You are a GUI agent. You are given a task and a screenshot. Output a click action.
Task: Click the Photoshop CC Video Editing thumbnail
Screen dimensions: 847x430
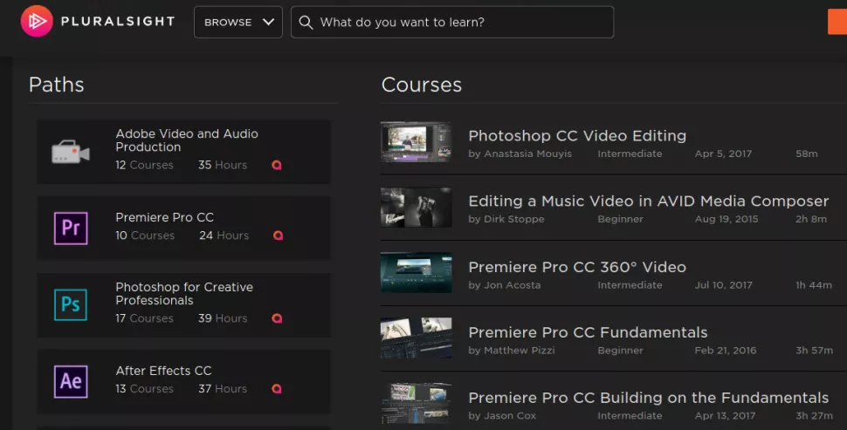[416, 142]
